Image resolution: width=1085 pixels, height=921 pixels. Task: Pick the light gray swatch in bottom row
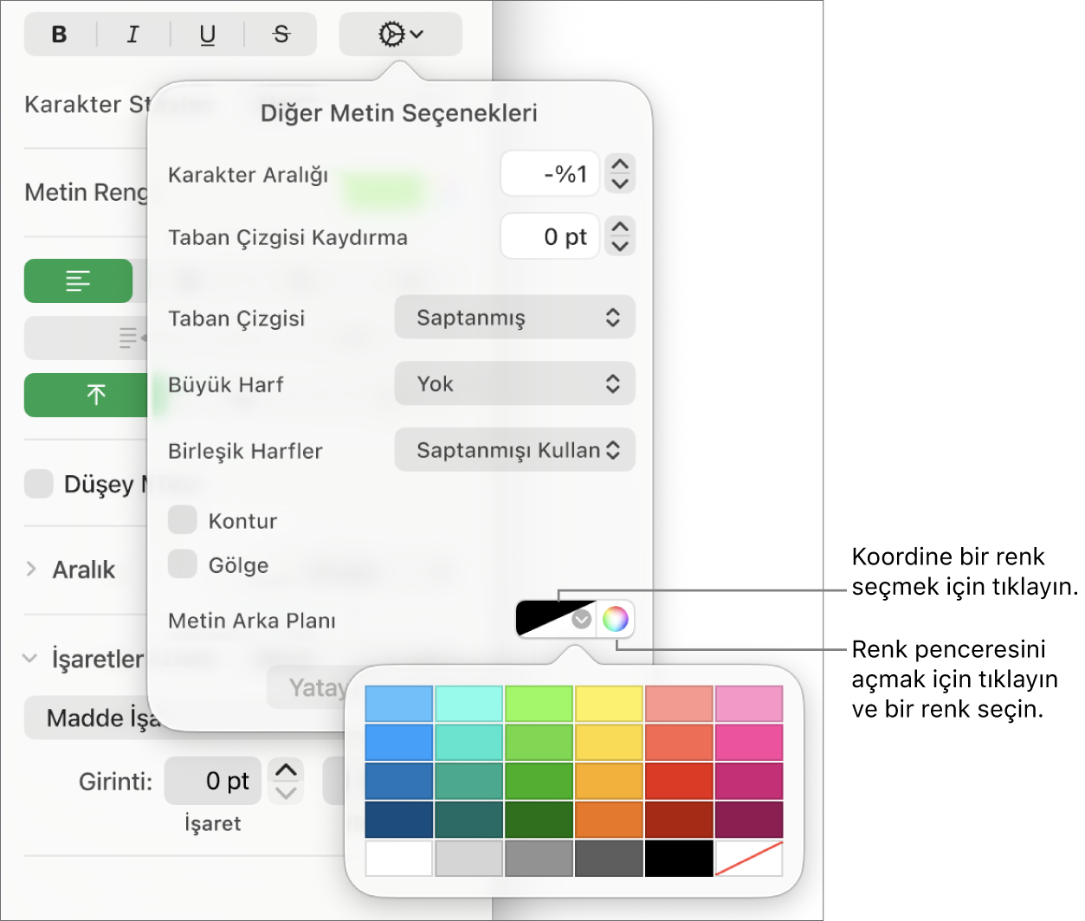click(x=469, y=859)
